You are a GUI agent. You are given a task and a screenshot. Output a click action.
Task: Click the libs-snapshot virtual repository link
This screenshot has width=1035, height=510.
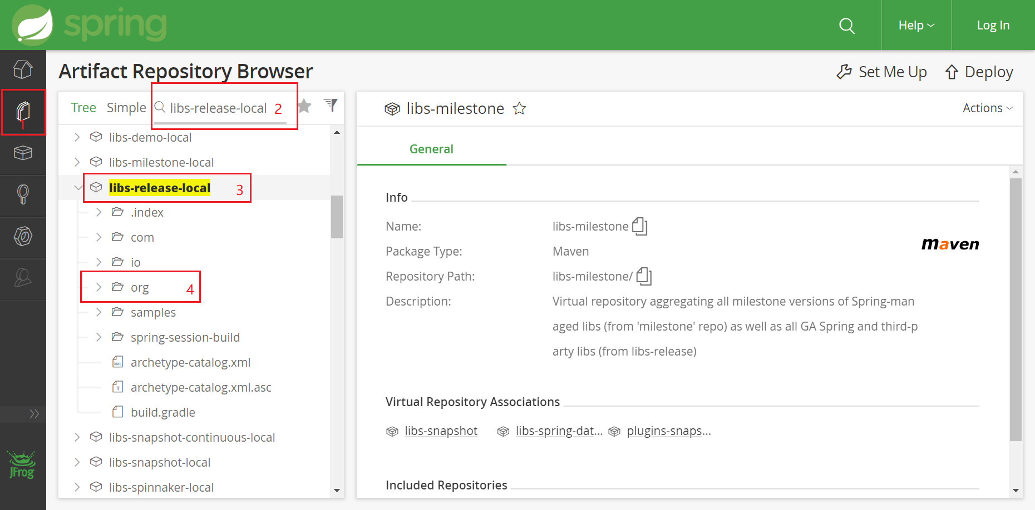[441, 431]
